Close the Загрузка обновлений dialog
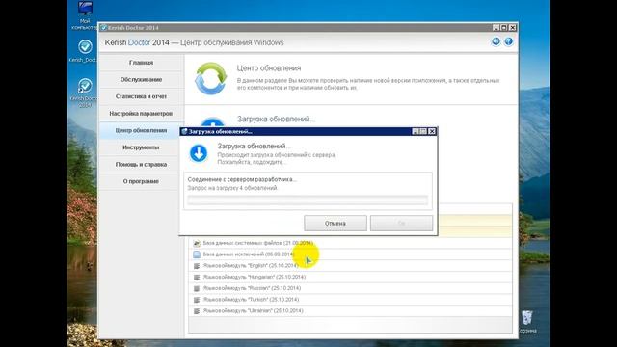This screenshot has height=347, width=617. click(432, 131)
